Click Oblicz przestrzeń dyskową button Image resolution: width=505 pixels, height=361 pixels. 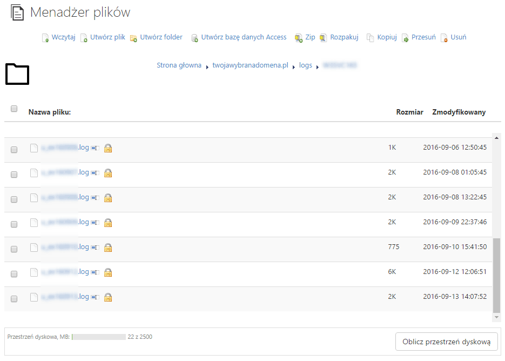coord(446,342)
